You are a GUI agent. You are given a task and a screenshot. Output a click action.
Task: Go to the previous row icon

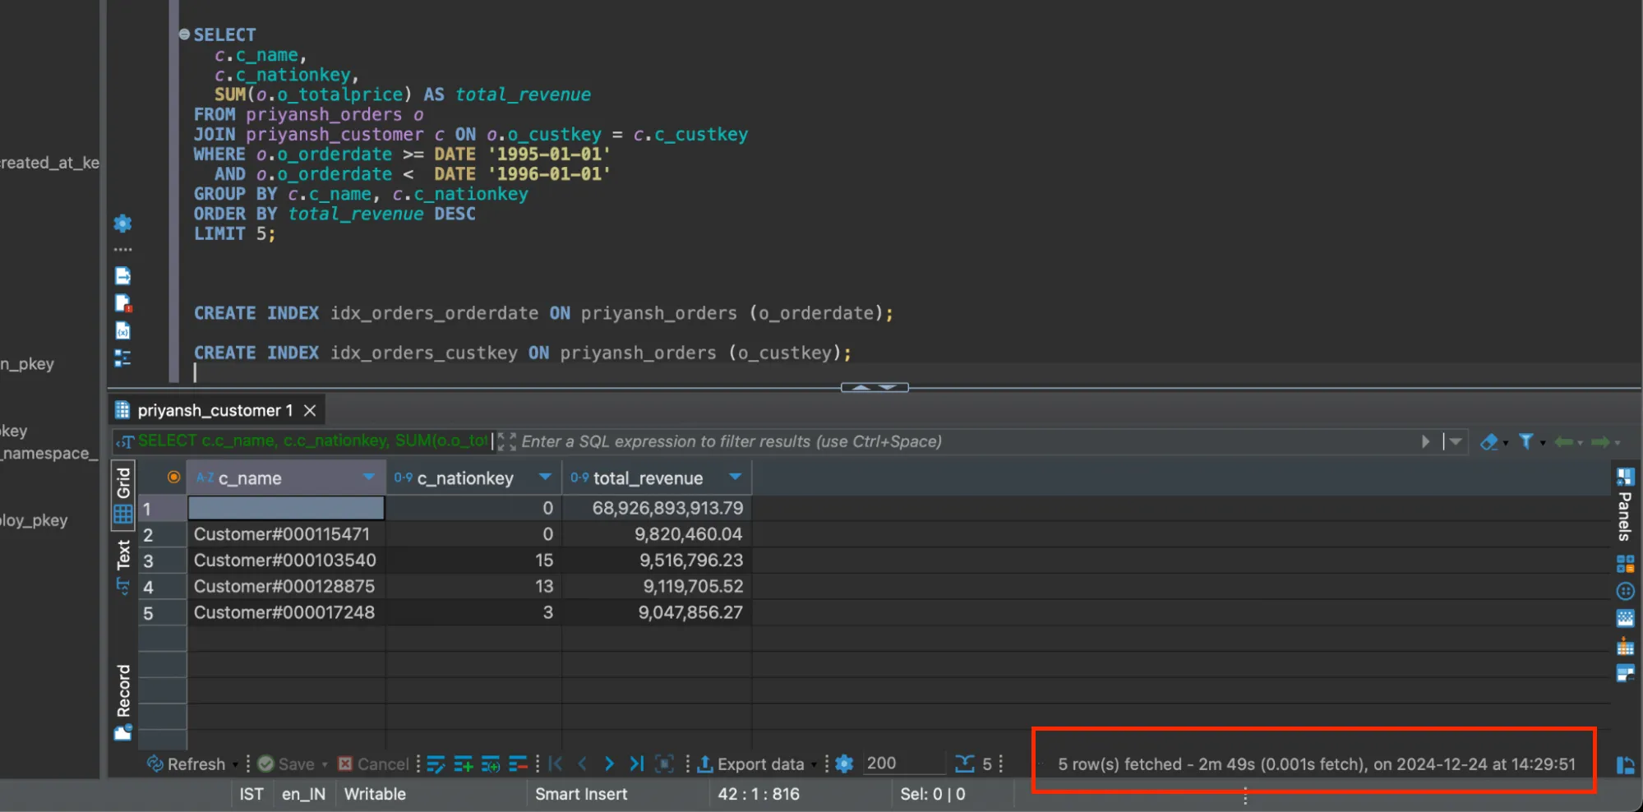tap(583, 764)
